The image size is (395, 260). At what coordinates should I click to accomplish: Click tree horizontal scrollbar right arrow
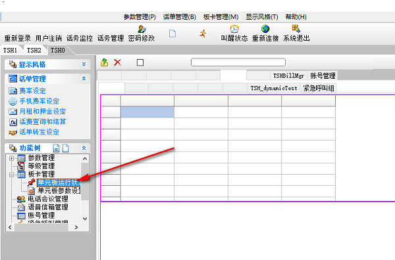pos(76,227)
